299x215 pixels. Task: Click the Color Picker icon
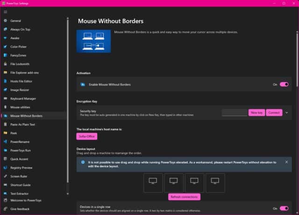coord(5,47)
